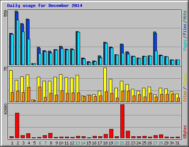
Task: Click the red KBytes bar for day 22
Action: (x=128, y=135)
